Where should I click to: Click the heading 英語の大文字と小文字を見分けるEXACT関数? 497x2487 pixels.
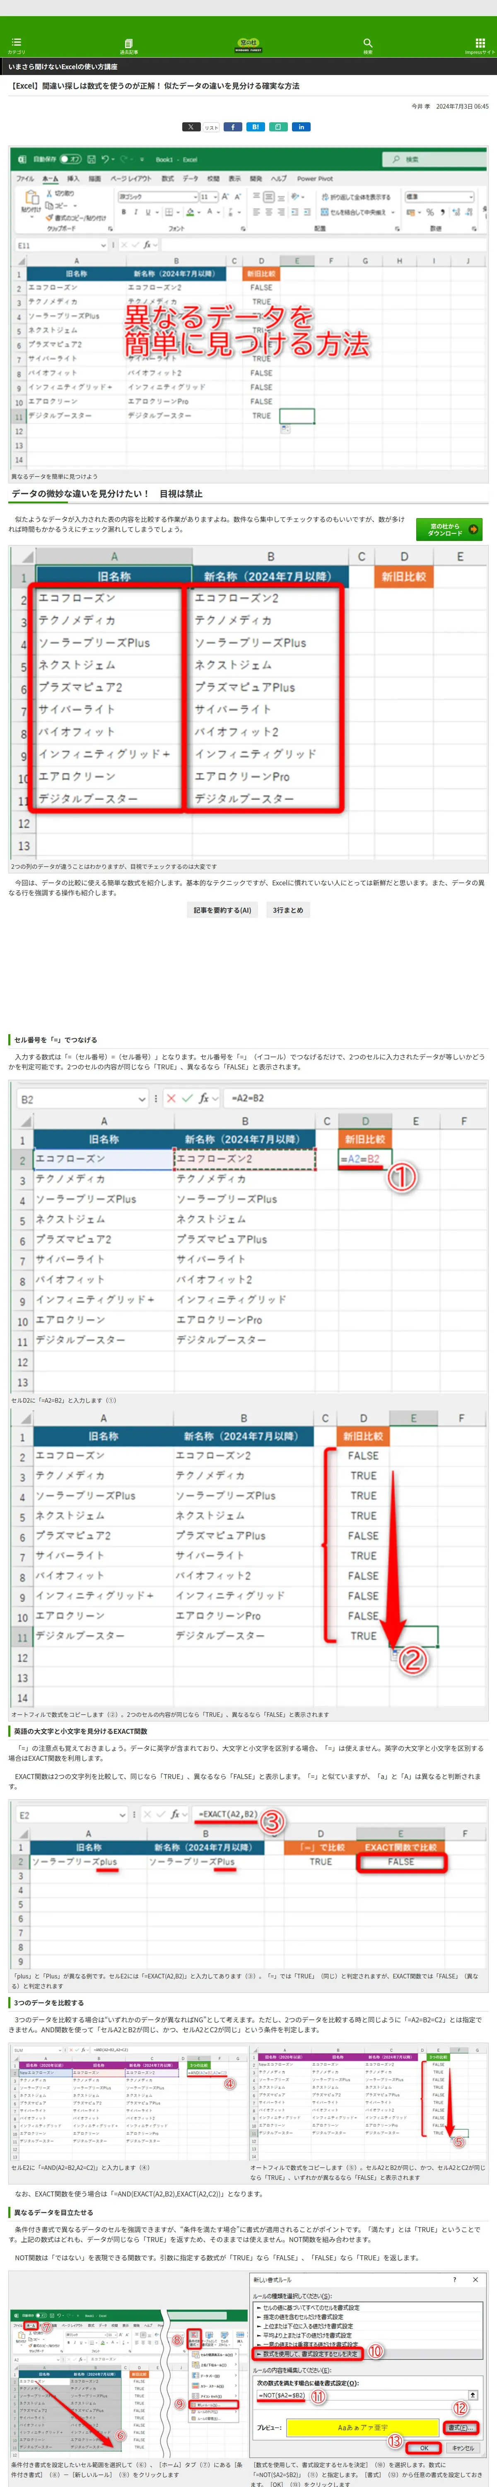(81, 1730)
